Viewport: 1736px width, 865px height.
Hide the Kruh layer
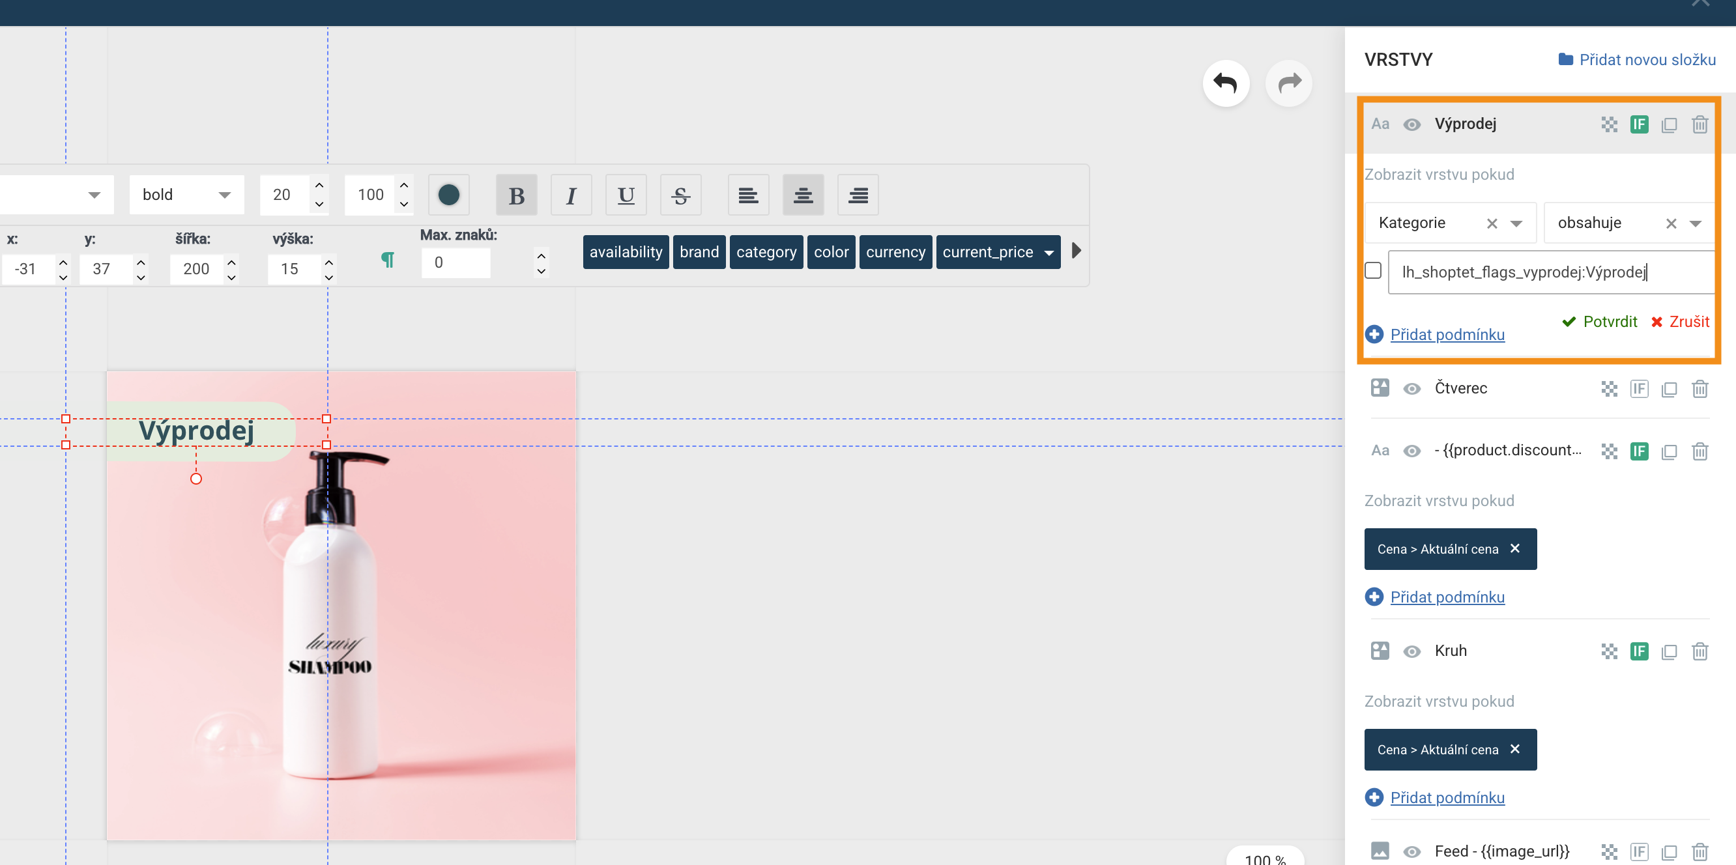[x=1411, y=651]
